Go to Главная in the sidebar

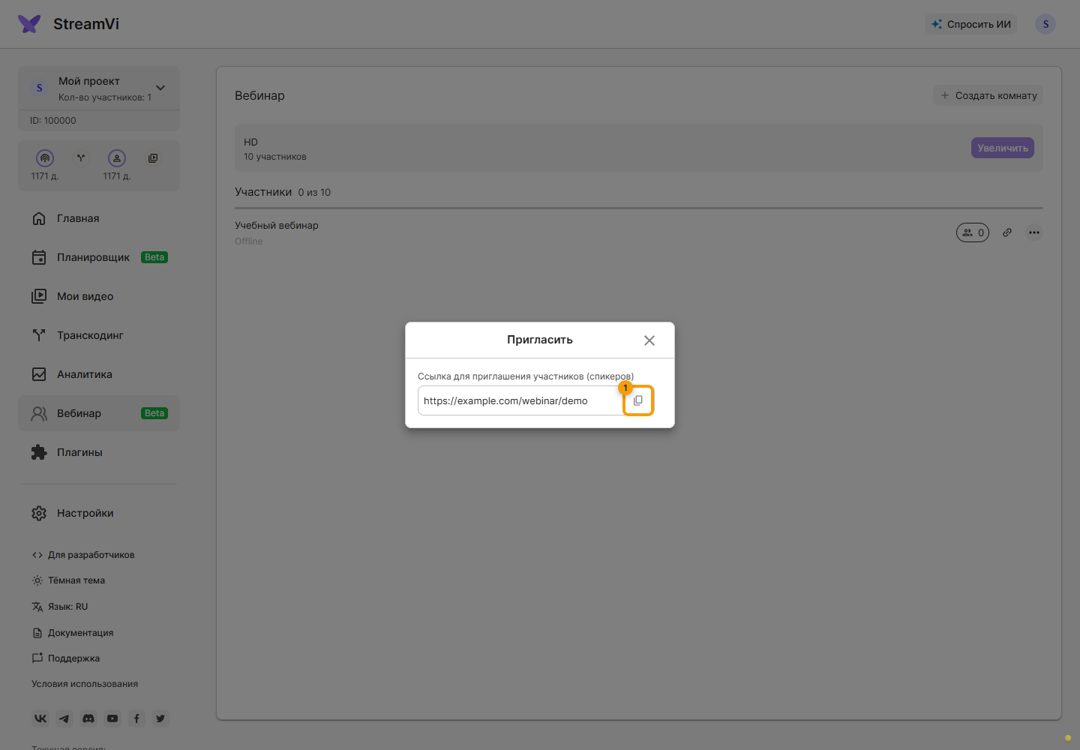click(x=99, y=218)
